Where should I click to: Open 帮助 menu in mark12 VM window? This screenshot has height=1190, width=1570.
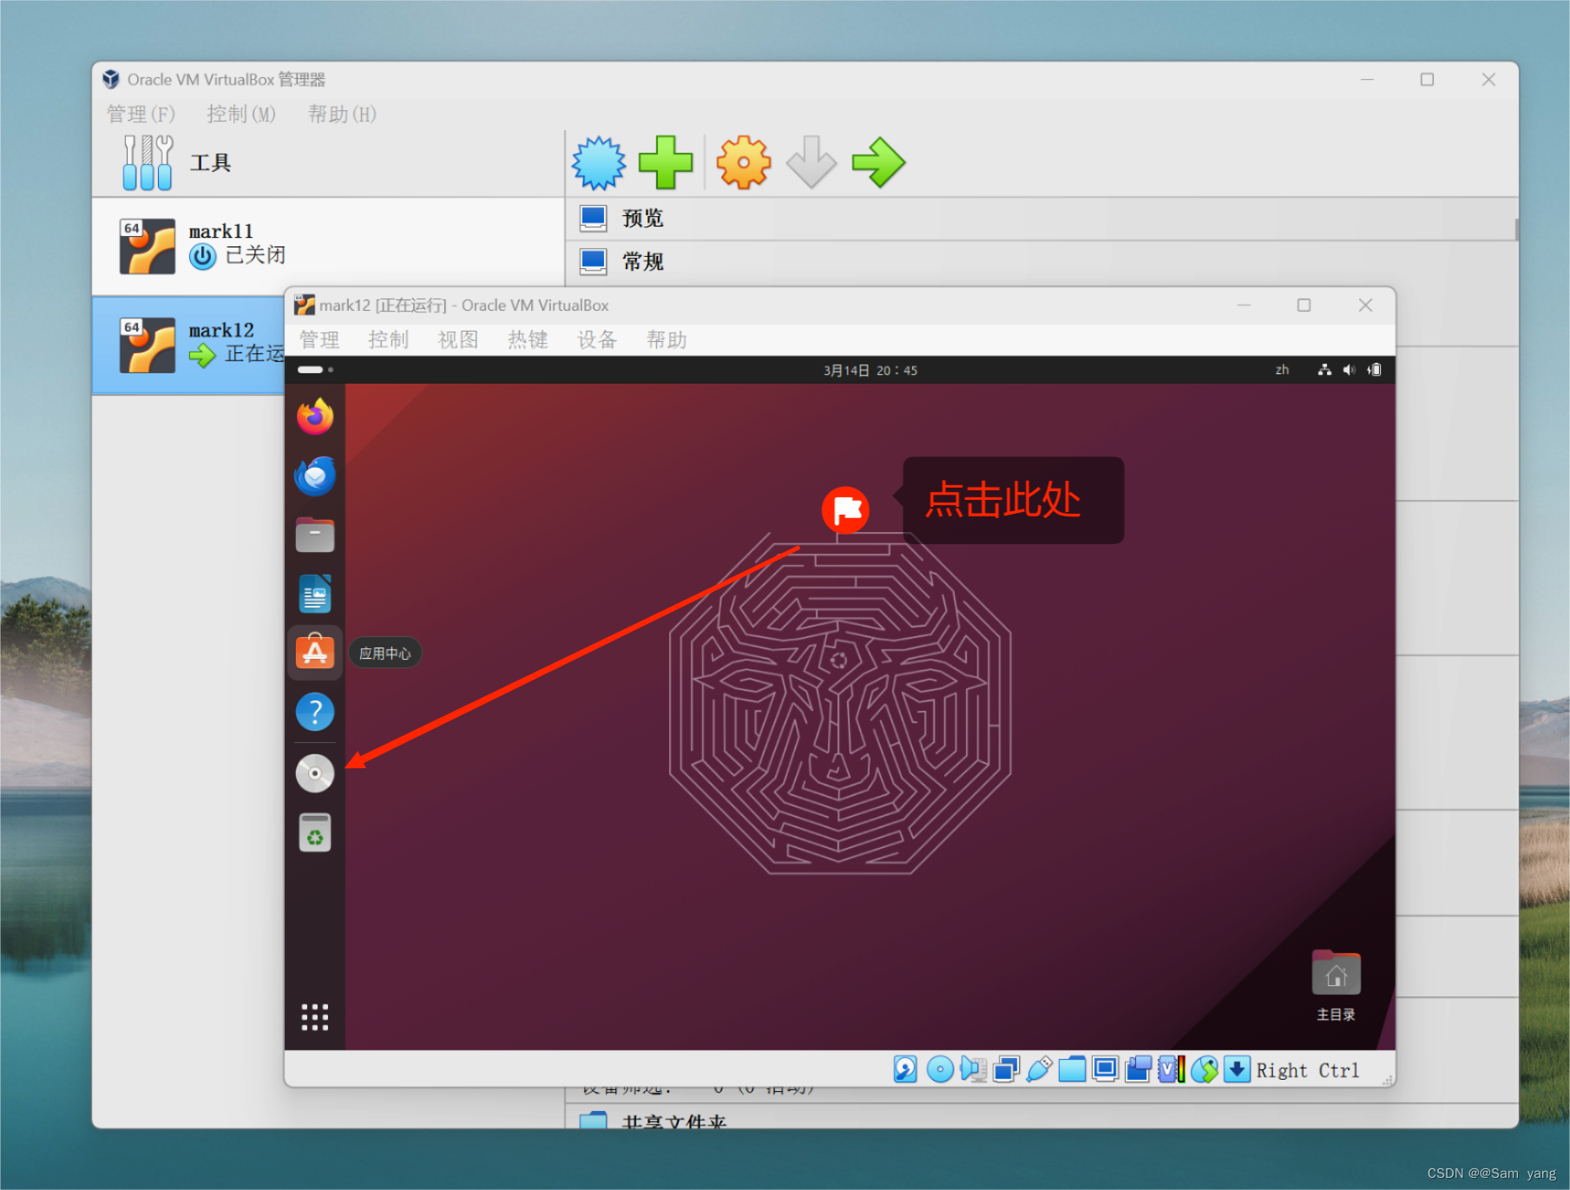(x=667, y=339)
